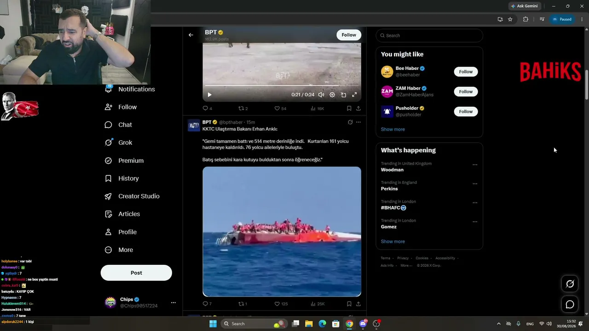Open the Paused Chrome profile chip
The image size is (589, 331).
[562, 19]
